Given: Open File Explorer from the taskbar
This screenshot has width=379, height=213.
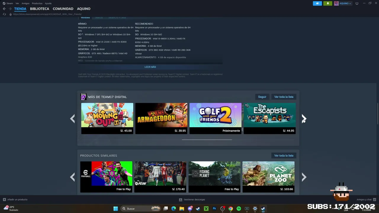Looking at the screenshot, I should [x=182, y=209].
